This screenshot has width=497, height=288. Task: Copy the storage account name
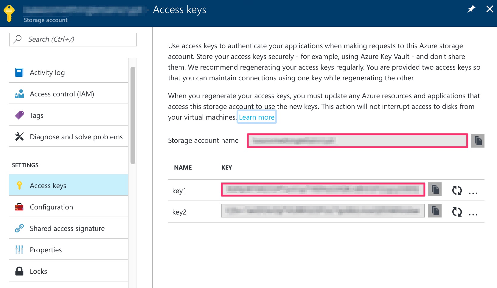pyautogui.click(x=478, y=140)
